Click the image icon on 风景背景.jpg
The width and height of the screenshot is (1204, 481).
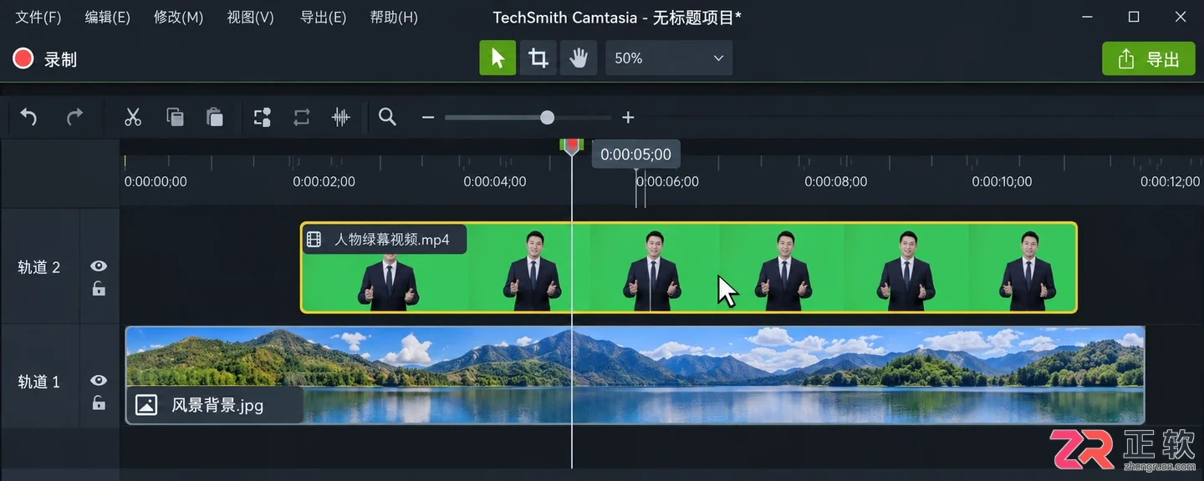(x=145, y=406)
